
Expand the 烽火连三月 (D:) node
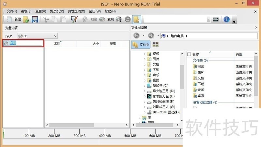click(x=145, y=91)
